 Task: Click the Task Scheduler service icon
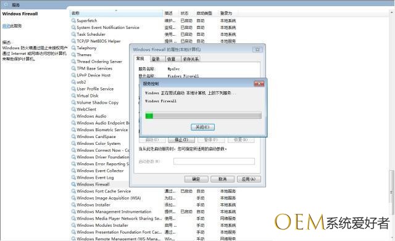click(x=73, y=34)
